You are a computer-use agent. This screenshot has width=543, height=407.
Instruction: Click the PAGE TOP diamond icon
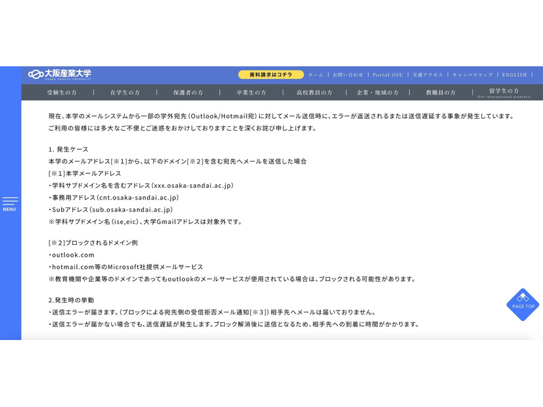pos(522,299)
